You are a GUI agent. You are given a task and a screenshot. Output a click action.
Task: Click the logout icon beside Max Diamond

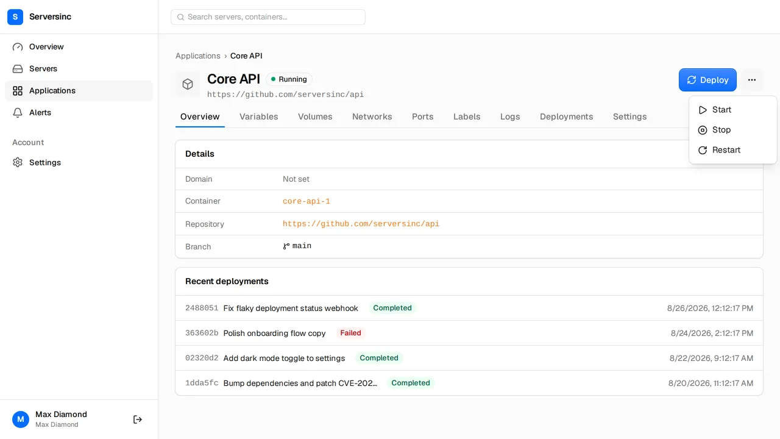point(138,419)
